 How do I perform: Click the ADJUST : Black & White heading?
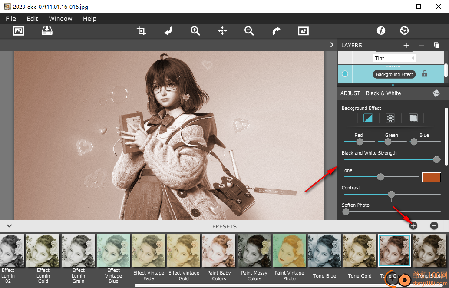[370, 93]
